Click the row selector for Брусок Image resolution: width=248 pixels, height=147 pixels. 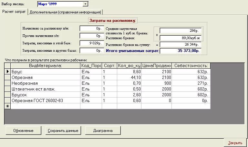pyautogui.click(x=7, y=95)
